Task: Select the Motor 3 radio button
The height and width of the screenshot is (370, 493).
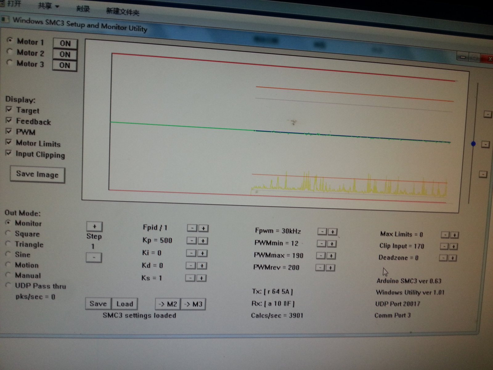Action: [x=10, y=63]
